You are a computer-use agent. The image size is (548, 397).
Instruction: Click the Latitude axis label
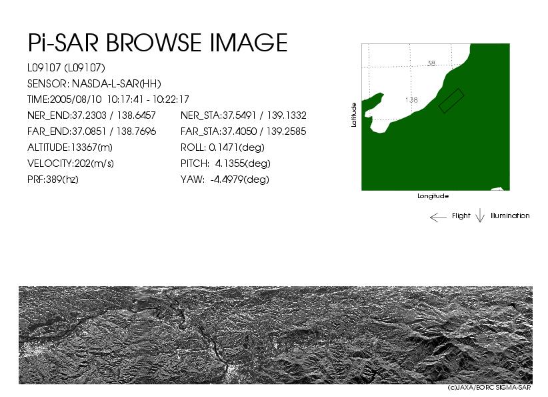pyautogui.click(x=354, y=115)
